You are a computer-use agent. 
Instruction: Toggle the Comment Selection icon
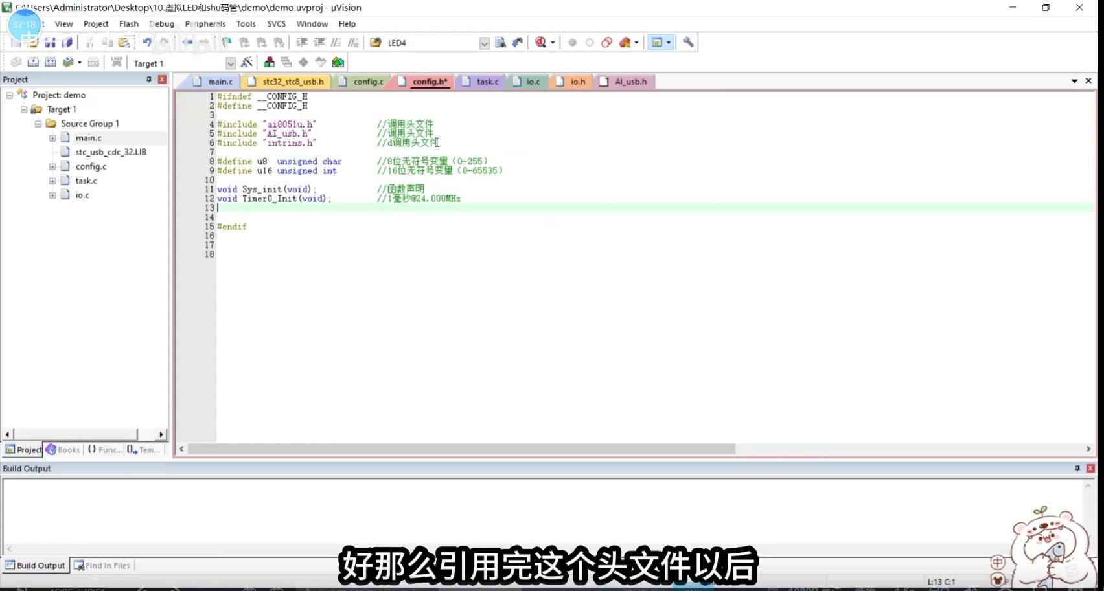point(336,41)
